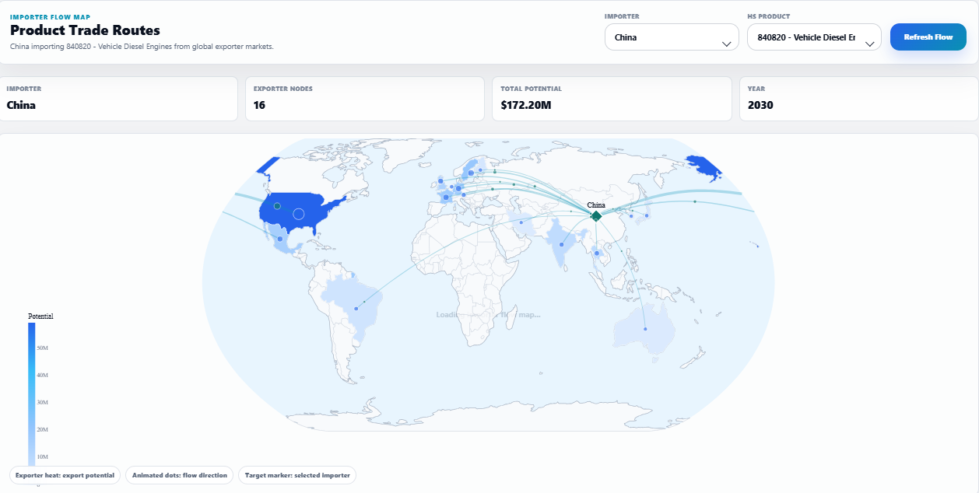The image size is (979, 493).
Task: Click the exporter node on Mexico
Action: 280,239
